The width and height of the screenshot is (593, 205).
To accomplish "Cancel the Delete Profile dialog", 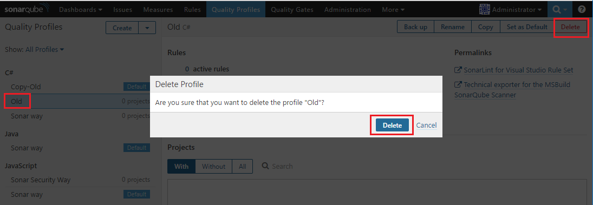I will [x=426, y=125].
